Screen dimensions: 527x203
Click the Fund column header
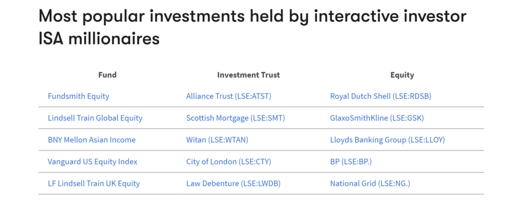pos(107,75)
